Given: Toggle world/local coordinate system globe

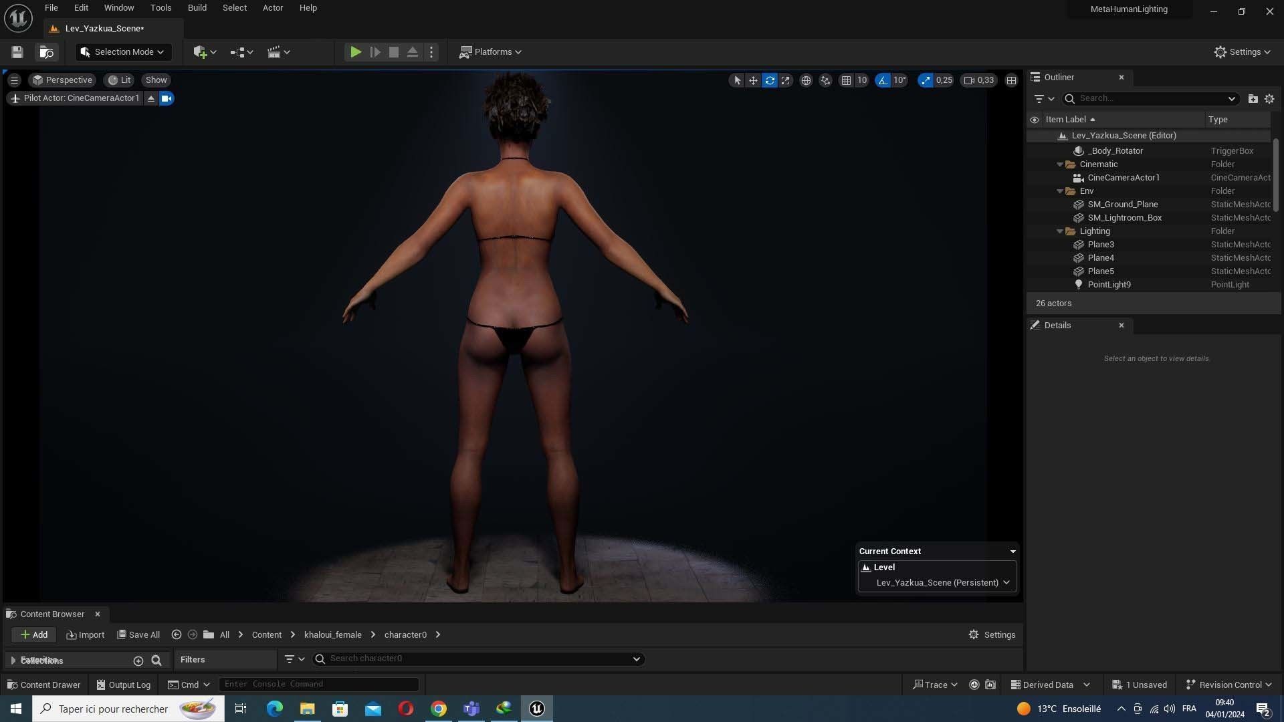Looking at the screenshot, I should (807, 80).
